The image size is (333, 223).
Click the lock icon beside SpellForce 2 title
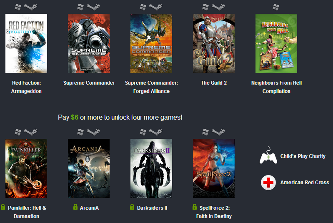[195, 207]
